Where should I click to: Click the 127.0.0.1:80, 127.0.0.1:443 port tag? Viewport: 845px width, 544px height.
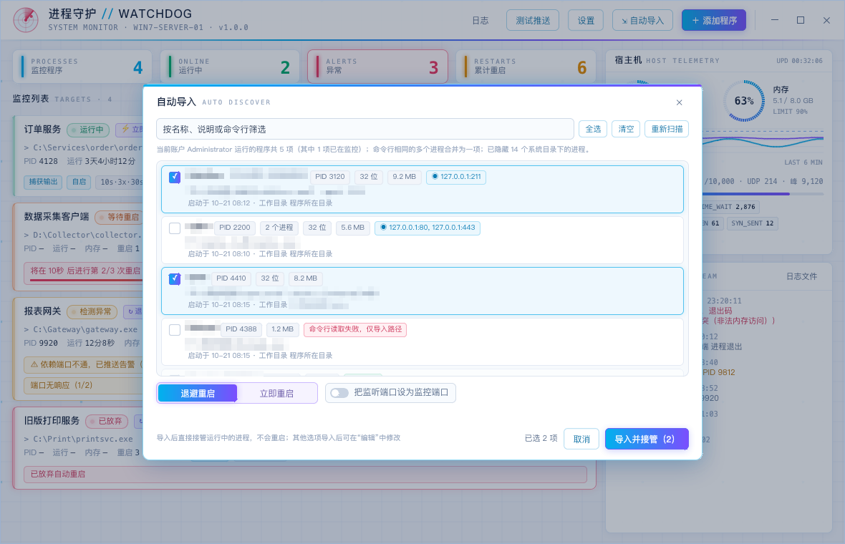coord(428,228)
